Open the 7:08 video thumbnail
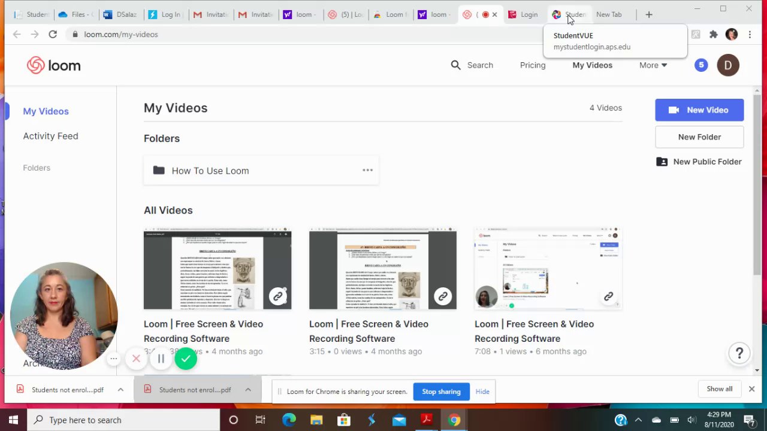Image resolution: width=767 pixels, height=431 pixels. (x=548, y=268)
